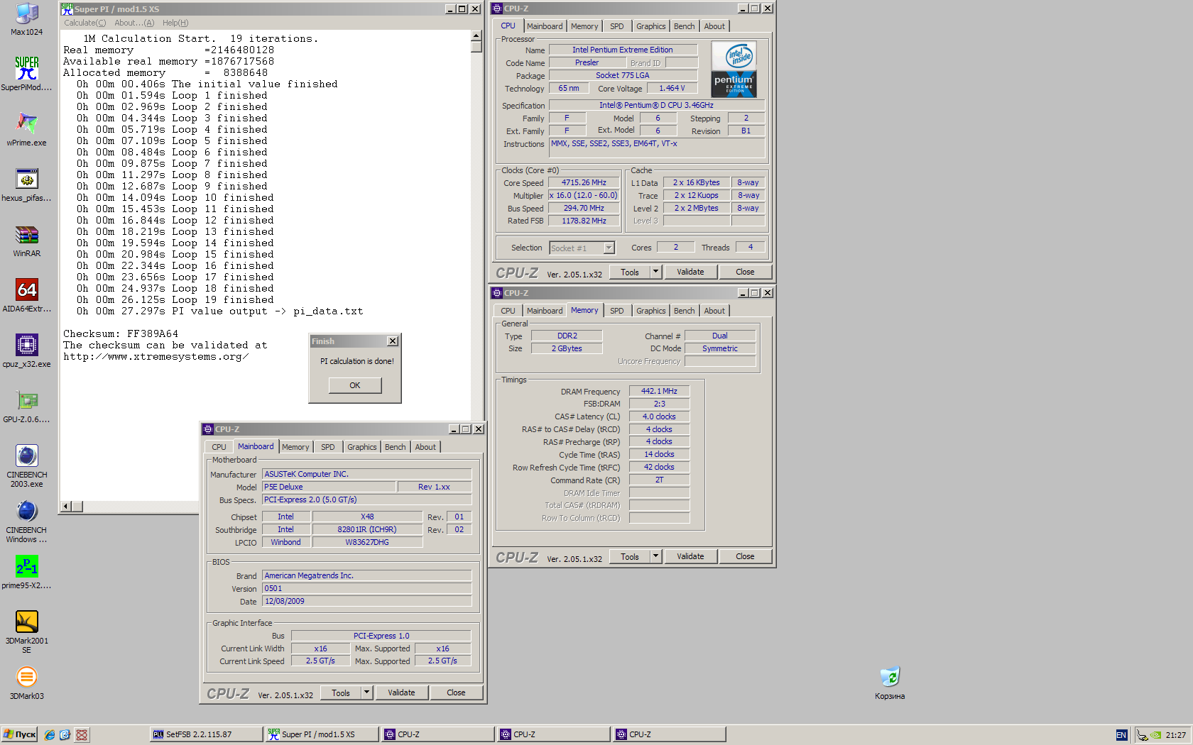Click the Core Speed 4715.26 MHz value
The height and width of the screenshot is (745, 1193).
tap(584, 182)
